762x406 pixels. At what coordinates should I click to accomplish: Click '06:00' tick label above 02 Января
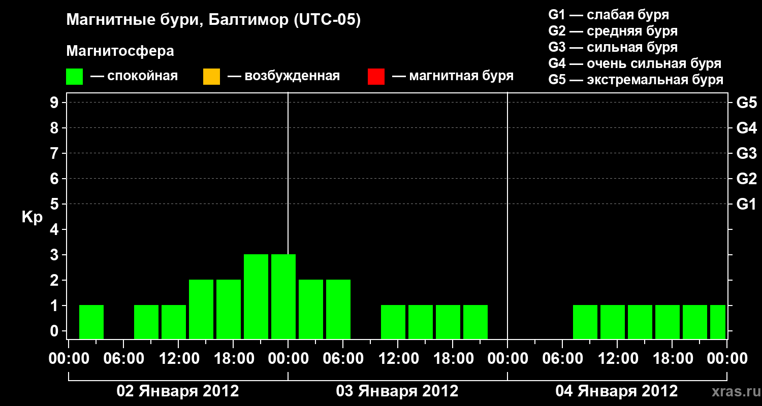click(x=123, y=358)
